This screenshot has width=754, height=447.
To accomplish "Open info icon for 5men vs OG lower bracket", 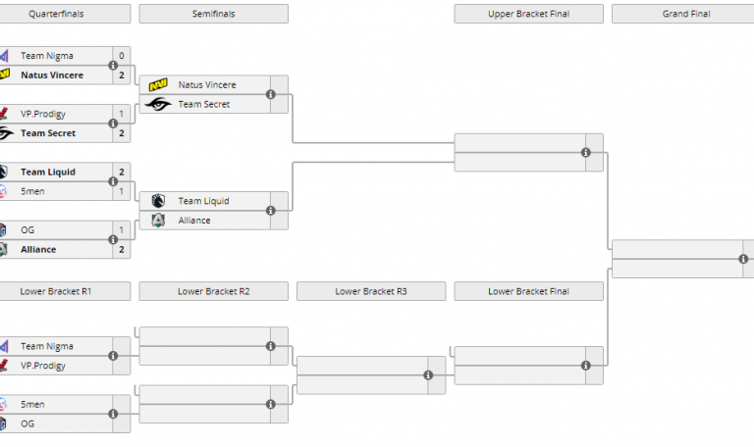I will click(113, 414).
